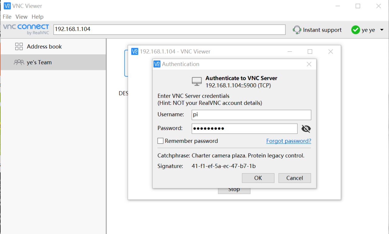Image resolution: width=389 pixels, height=234 pixels.
Task: Open the Help menu
Action: point(37,17)
